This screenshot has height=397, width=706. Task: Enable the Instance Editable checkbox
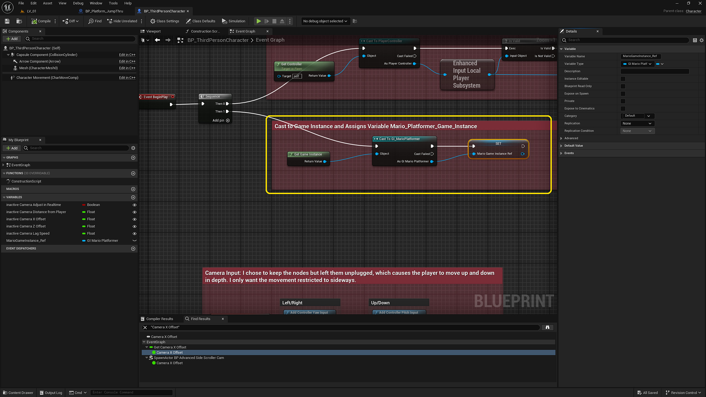click(623, 79)
